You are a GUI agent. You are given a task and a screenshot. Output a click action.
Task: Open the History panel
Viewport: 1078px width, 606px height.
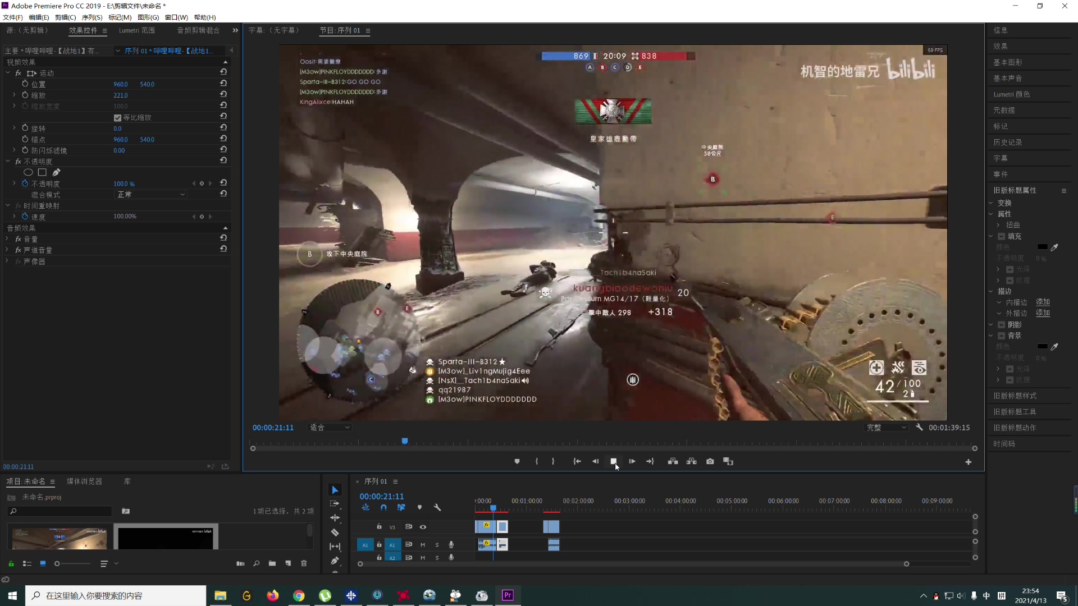(1008, 142)
